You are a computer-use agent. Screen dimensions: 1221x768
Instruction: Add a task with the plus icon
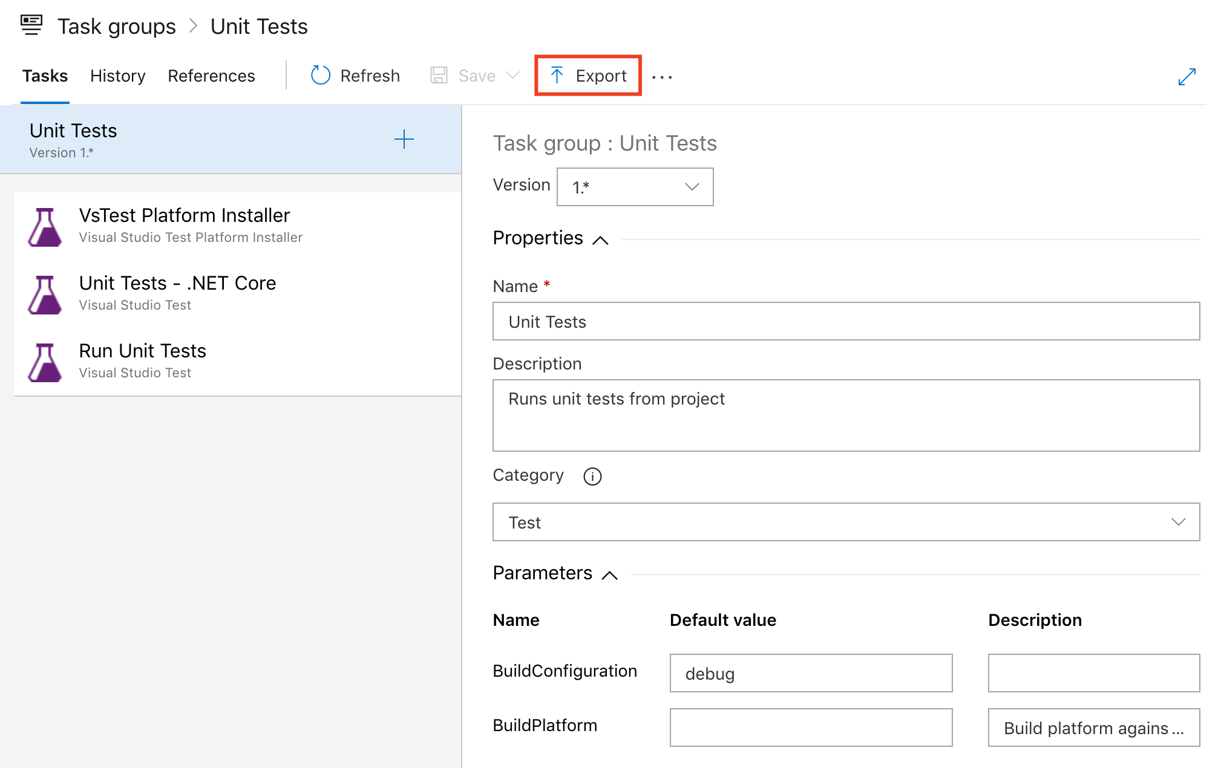pyautogui.click(x=404, y=140)
